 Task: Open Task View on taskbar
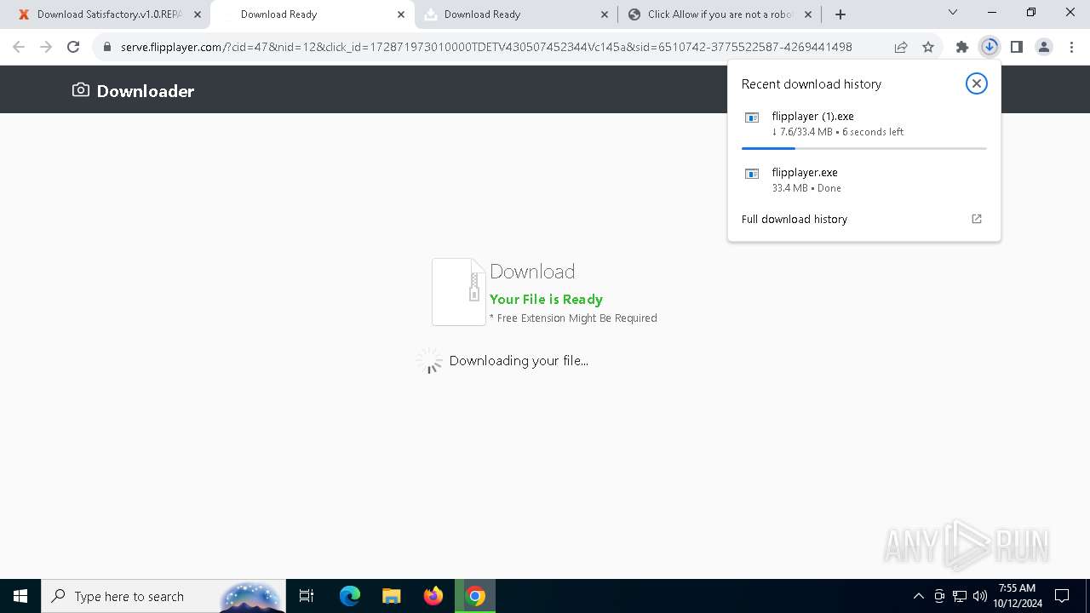[307, 596]
